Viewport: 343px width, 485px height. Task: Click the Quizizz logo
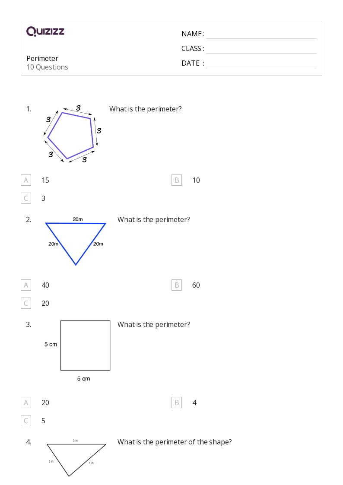(45, 31)
